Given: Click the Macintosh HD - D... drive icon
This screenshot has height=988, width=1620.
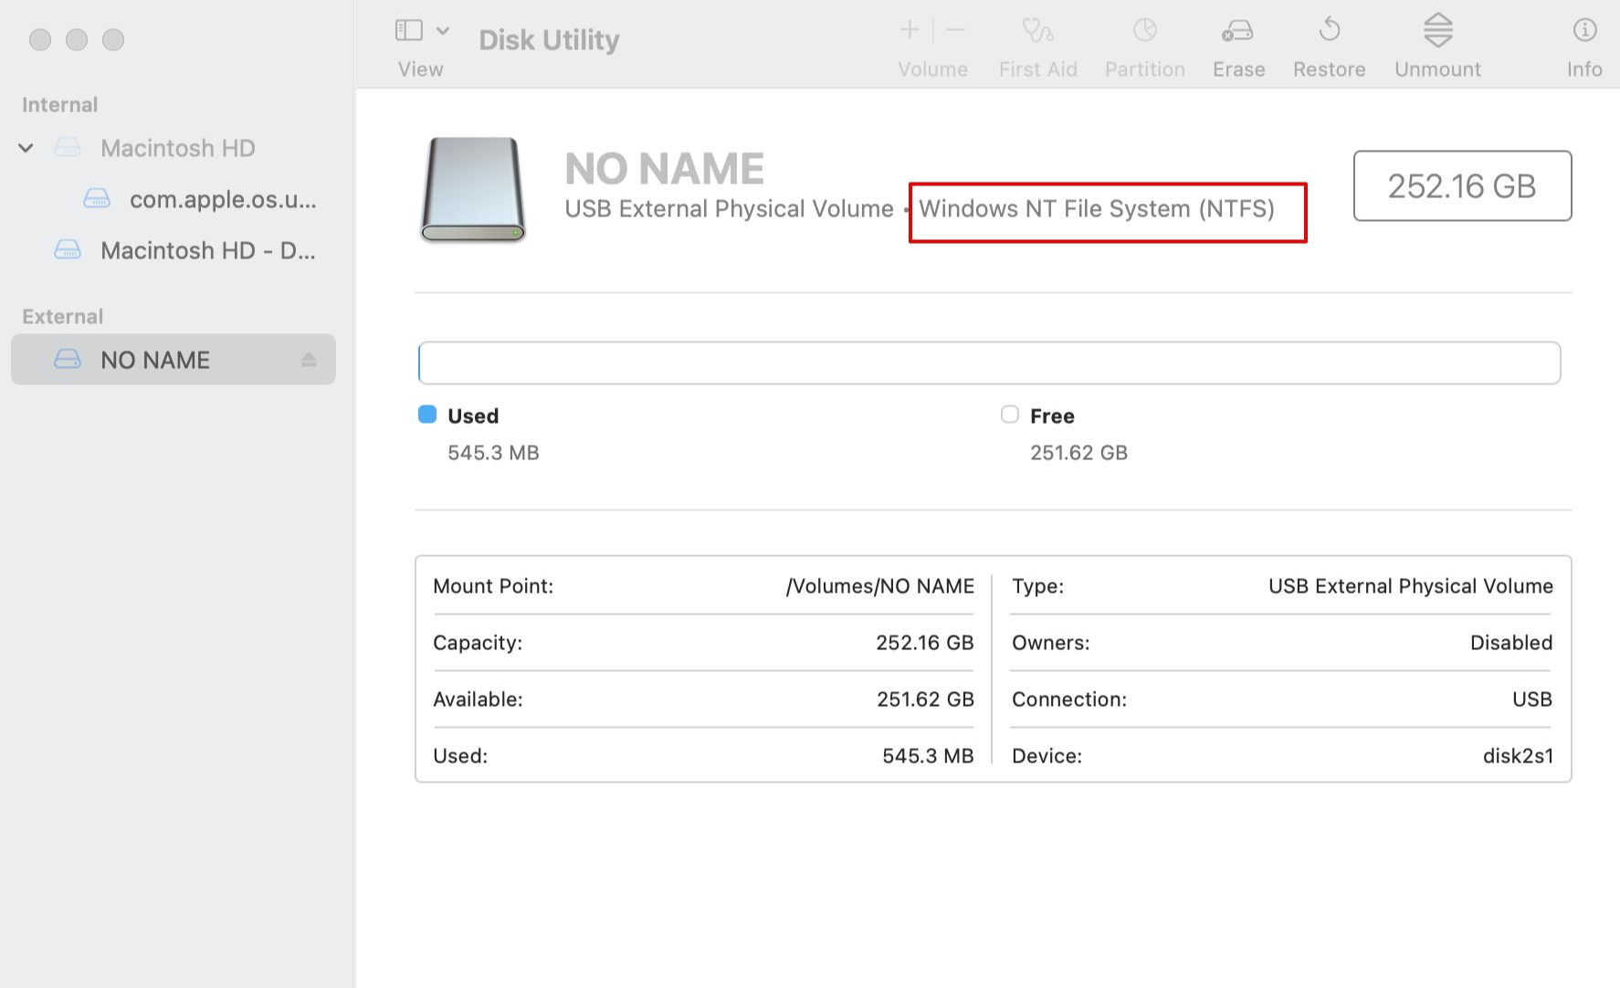Looking at the screenshot, I should 68,249.
